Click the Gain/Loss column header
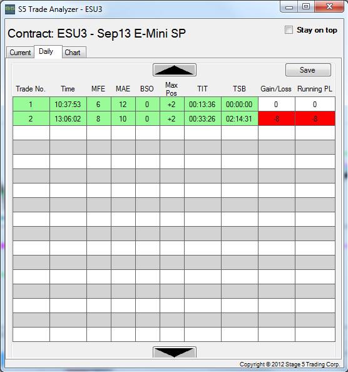Viewport: 348px width, 372px height. click(x=276, y=89)
